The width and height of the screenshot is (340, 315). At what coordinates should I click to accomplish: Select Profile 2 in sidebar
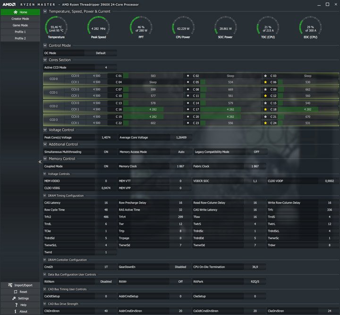pos(20,38)
